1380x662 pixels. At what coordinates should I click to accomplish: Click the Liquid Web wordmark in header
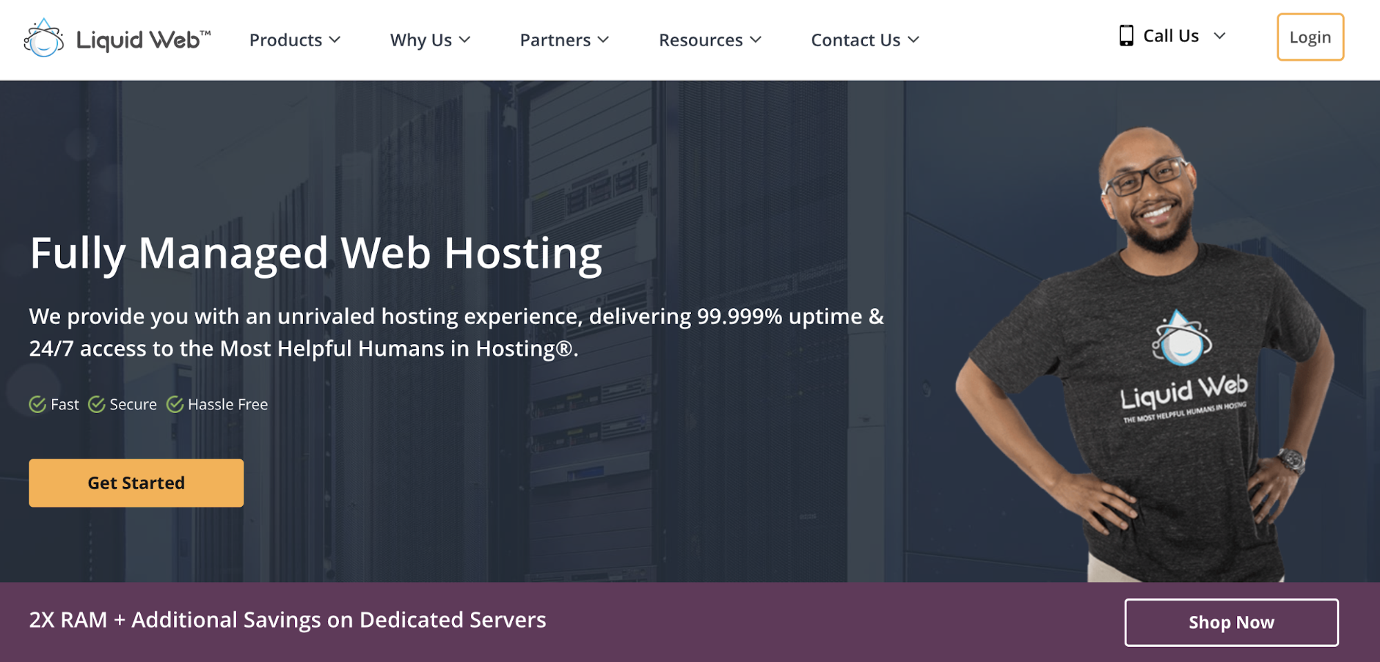tap(143, 40)
